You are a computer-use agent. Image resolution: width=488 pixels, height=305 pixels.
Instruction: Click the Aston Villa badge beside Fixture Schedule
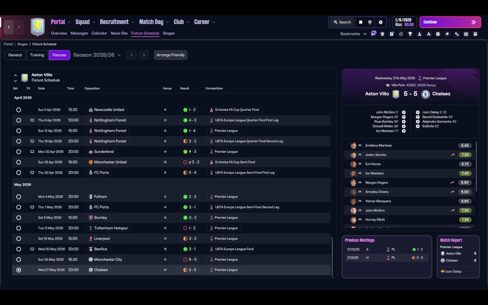pos(25,78)
